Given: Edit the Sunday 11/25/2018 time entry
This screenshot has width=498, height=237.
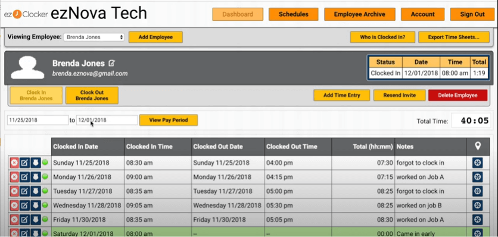Looking at the screenshot, I should (x=25, y=163).
